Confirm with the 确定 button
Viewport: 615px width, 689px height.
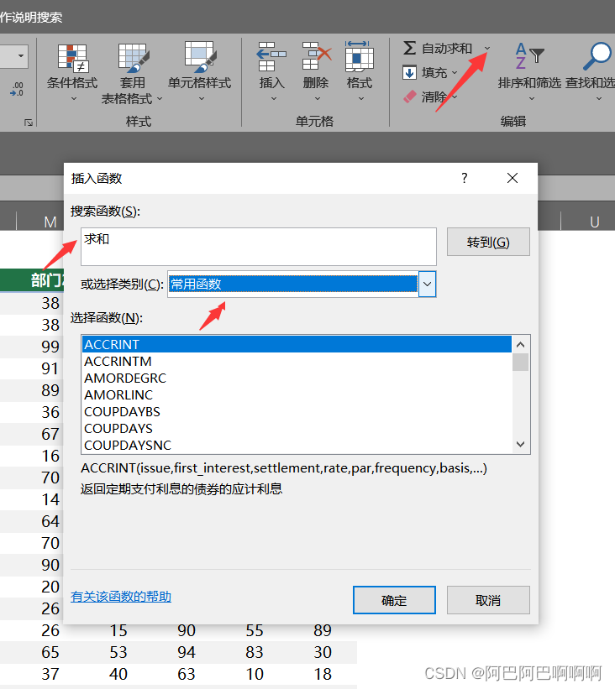pos(394,600)
